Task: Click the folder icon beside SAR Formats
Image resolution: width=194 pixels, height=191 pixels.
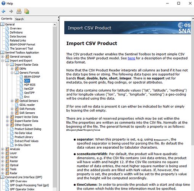Action: click(17, 109)
